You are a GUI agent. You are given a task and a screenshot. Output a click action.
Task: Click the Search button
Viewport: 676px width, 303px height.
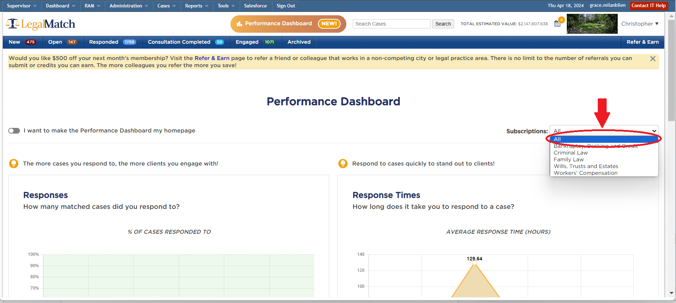443,24
